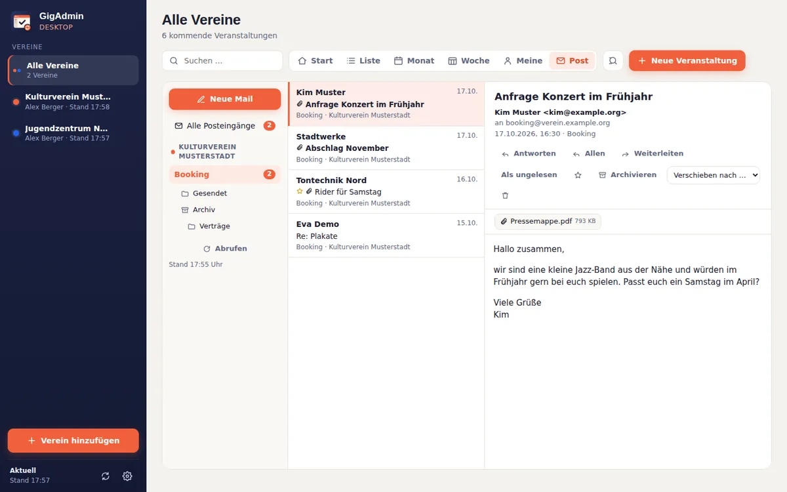Click the unread badge on Alle Posteingänge
Image resolution: width=787 pixels, height=492 pixels.
click(x=269, y=125)
